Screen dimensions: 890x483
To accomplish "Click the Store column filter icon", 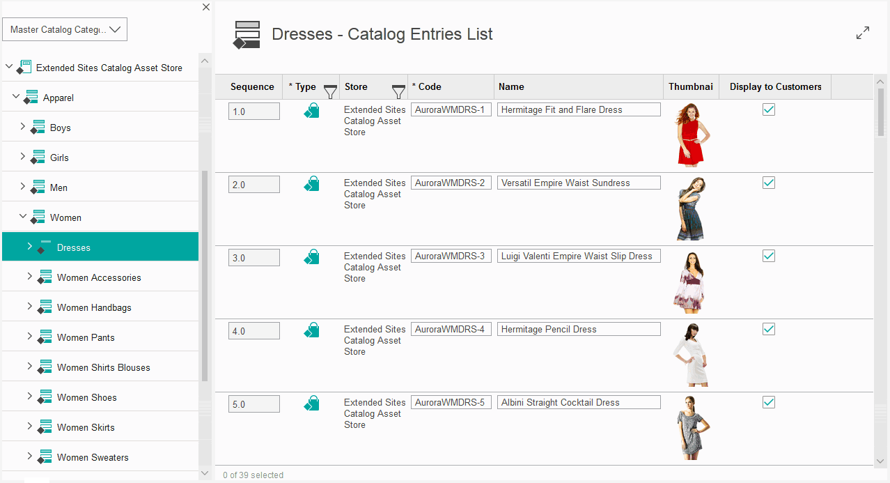I will pyautogui.click(x=398, y=91).
